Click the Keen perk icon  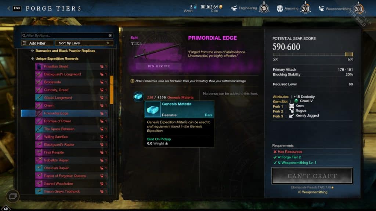291,106
